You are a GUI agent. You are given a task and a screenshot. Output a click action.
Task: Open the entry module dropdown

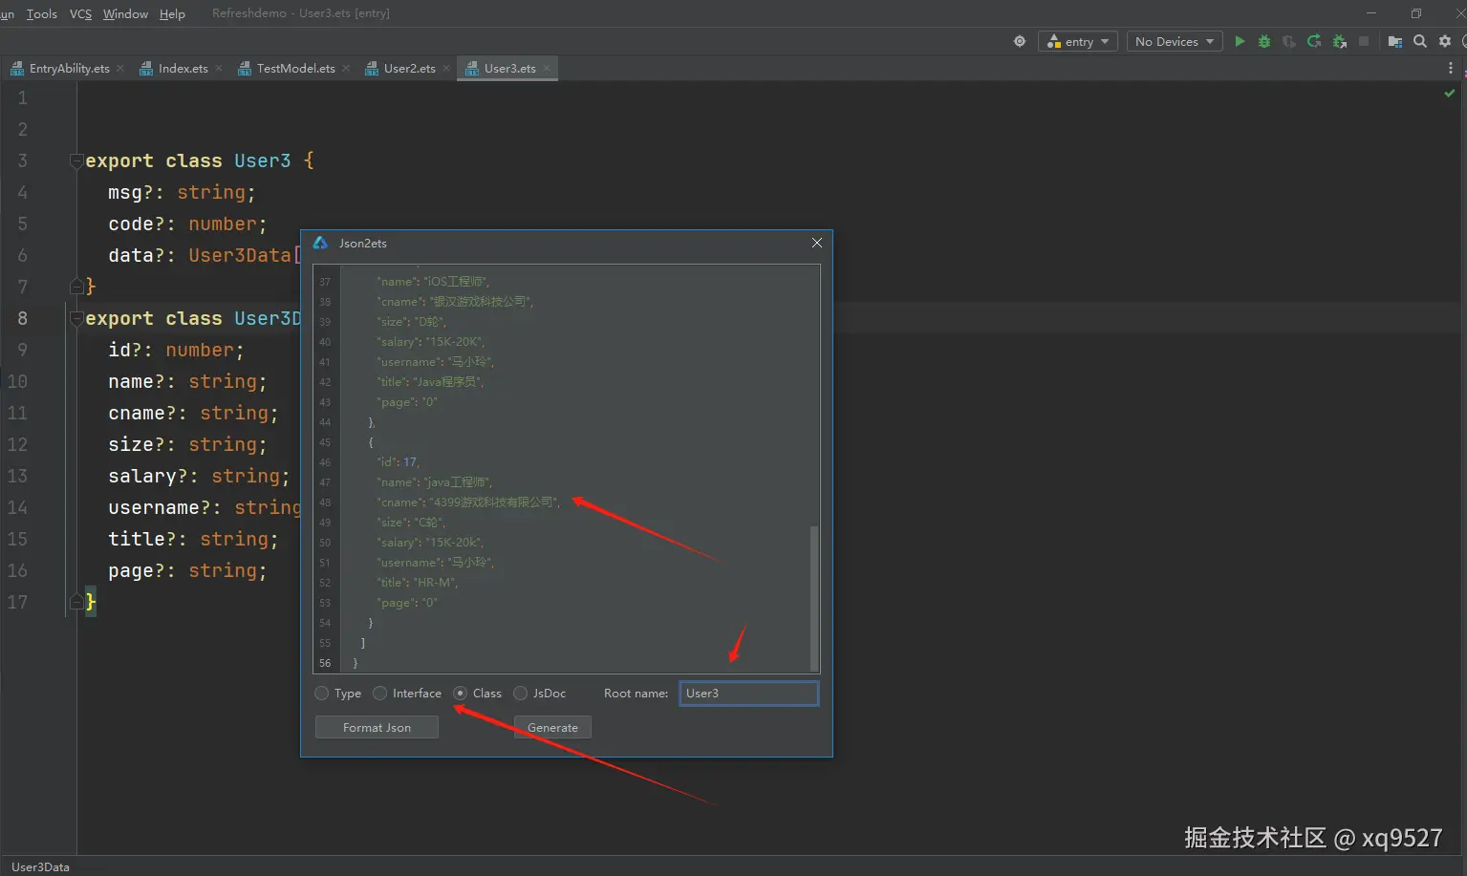(x=1078, y=41)
